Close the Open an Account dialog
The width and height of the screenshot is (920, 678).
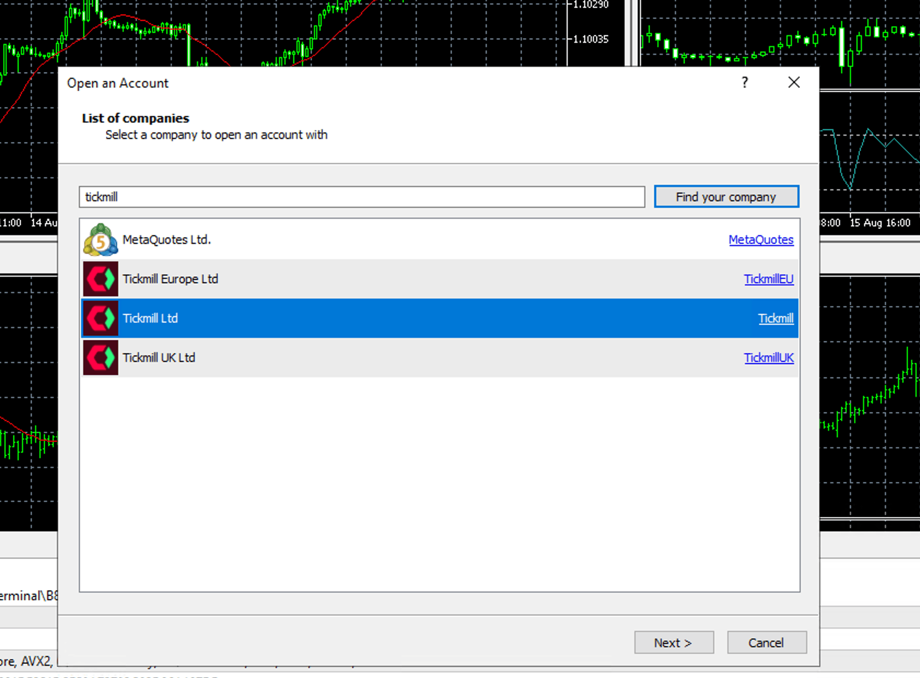coord(794,83)
